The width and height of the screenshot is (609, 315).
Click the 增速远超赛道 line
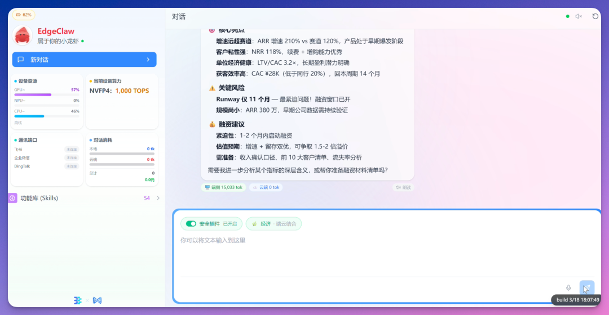(x=310, y=41)
